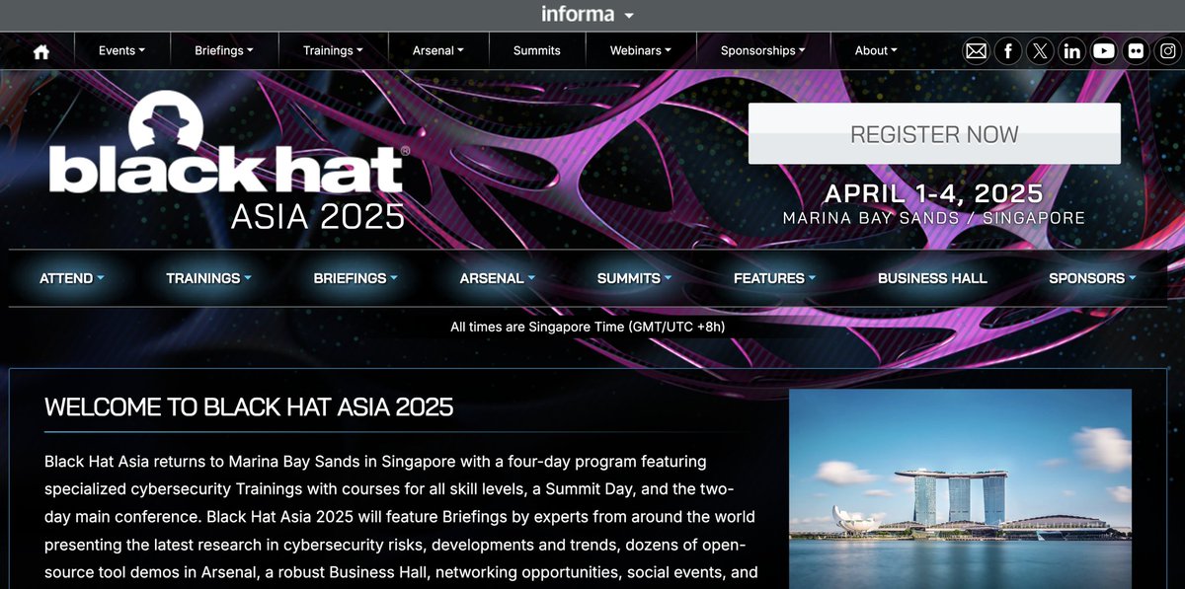Expand the top-bar Trainings dropdown with white arrow
Image resolution: width=1185 pixels, height=589 pixels.
pos(333,50)
